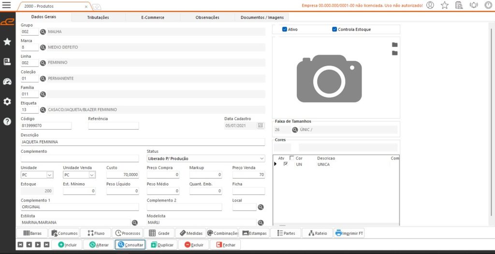This screenshot has width=495, height=254.
Task: Click into the Descrição text field
Action: click(143, 142)
